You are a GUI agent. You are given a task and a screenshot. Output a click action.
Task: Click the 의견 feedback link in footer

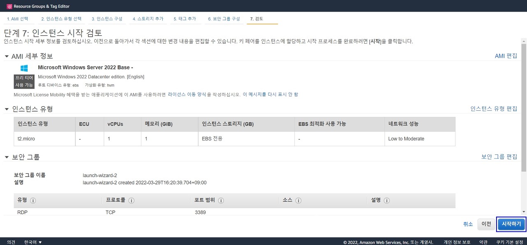[11, 242]
